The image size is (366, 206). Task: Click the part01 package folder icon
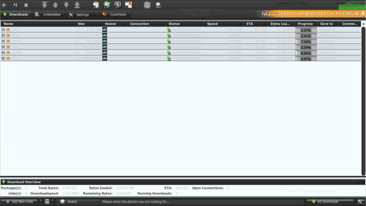8,41
